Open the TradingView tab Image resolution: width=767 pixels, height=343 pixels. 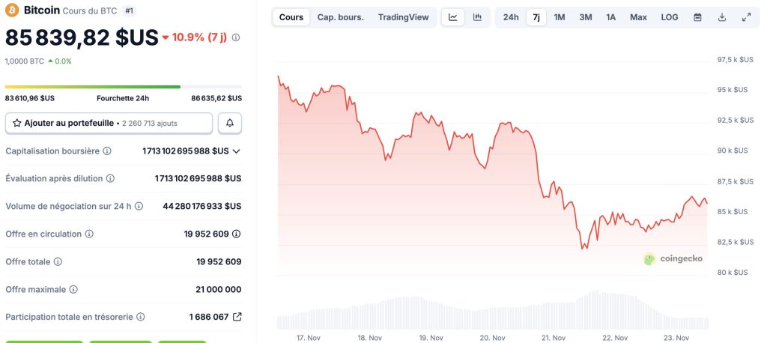point(403,17)
